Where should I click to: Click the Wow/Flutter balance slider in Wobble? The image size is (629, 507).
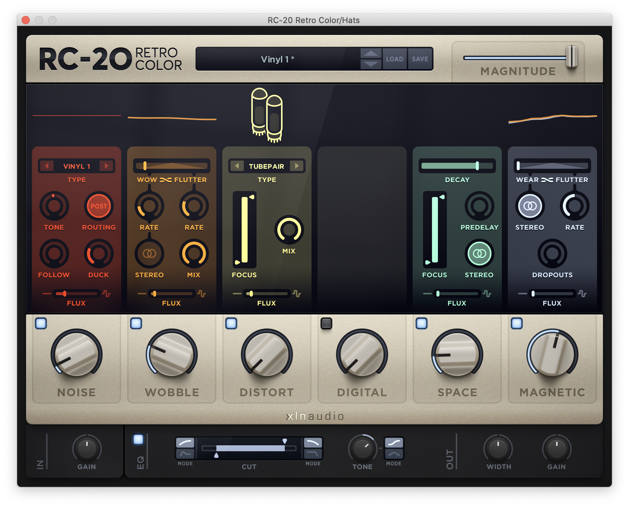172,166
